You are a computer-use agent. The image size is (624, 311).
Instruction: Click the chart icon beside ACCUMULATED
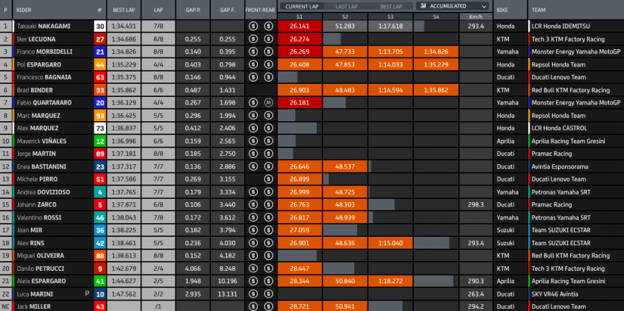422,6
